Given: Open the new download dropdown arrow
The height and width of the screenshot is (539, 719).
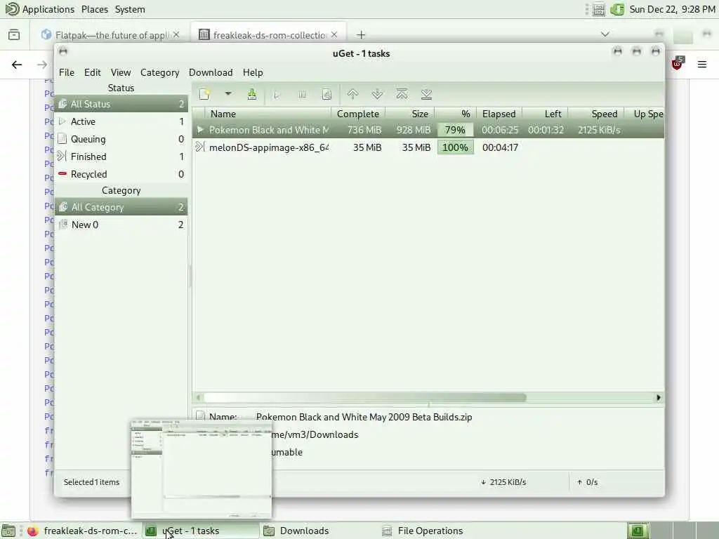Looking at the screenshot, I should [x=228, y=94].
